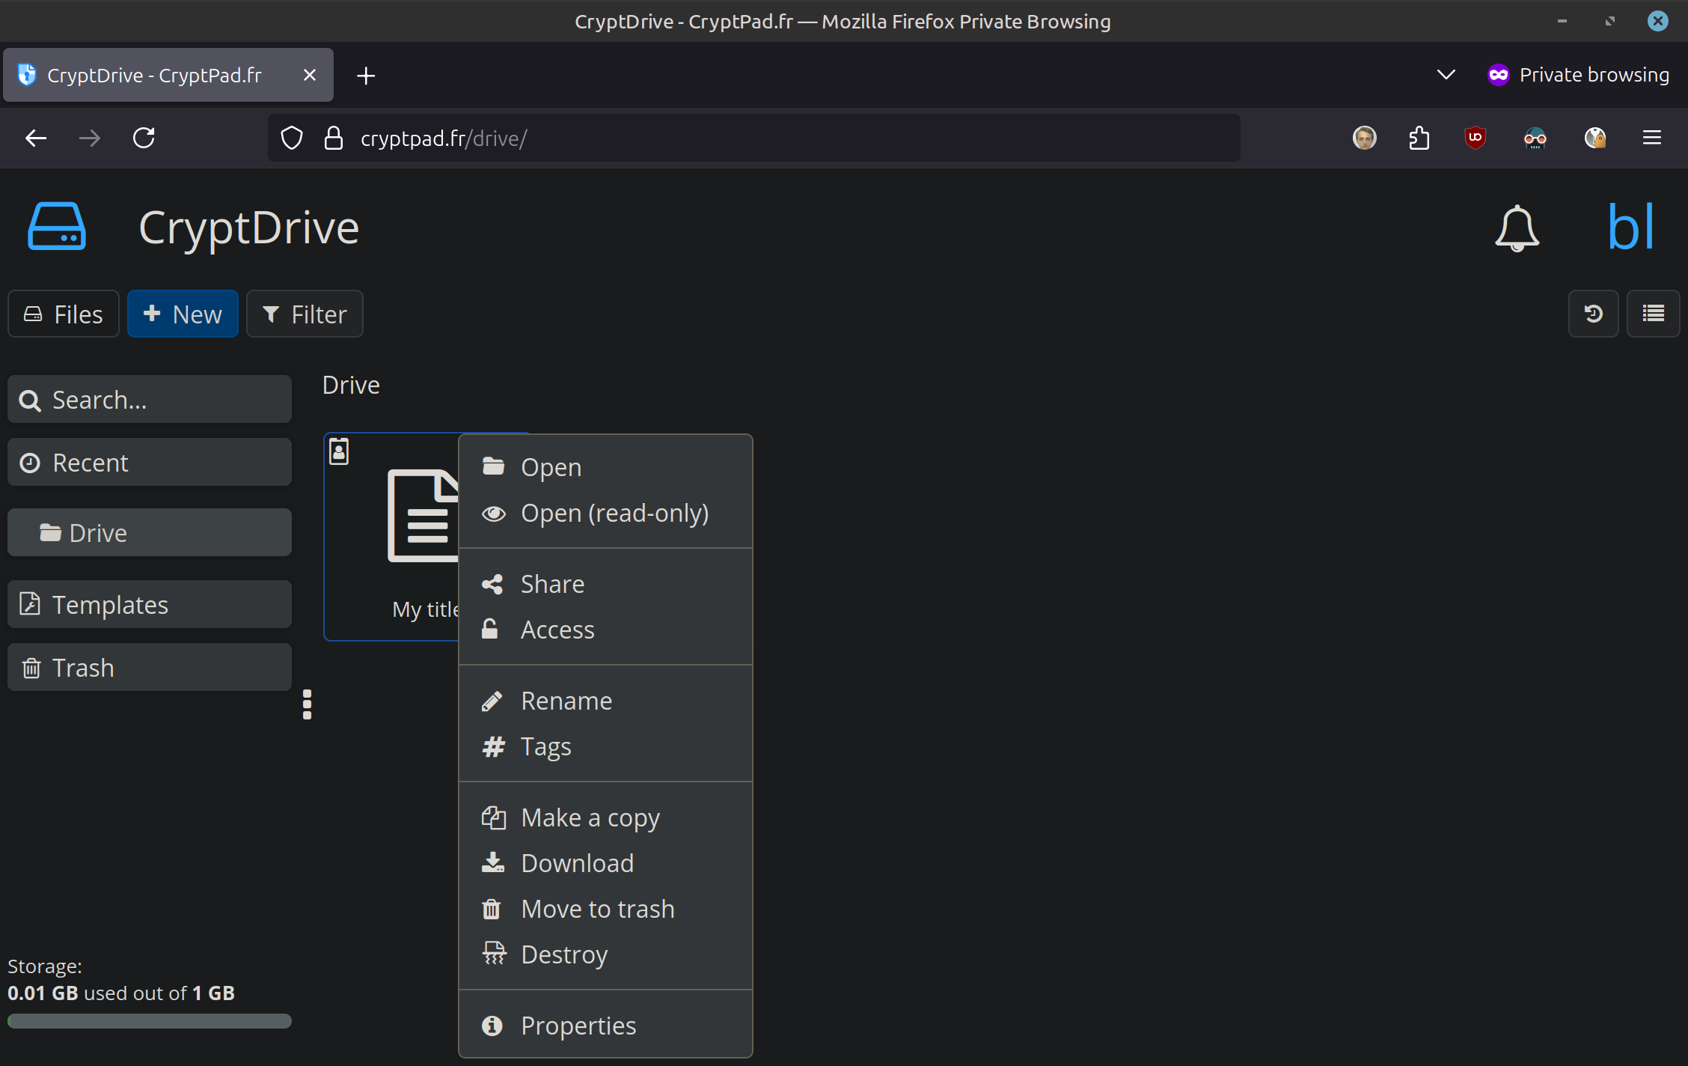Click the CryptDrive logo icon
Viewport: 1688px width, 1066px height.
click(57, 227)
